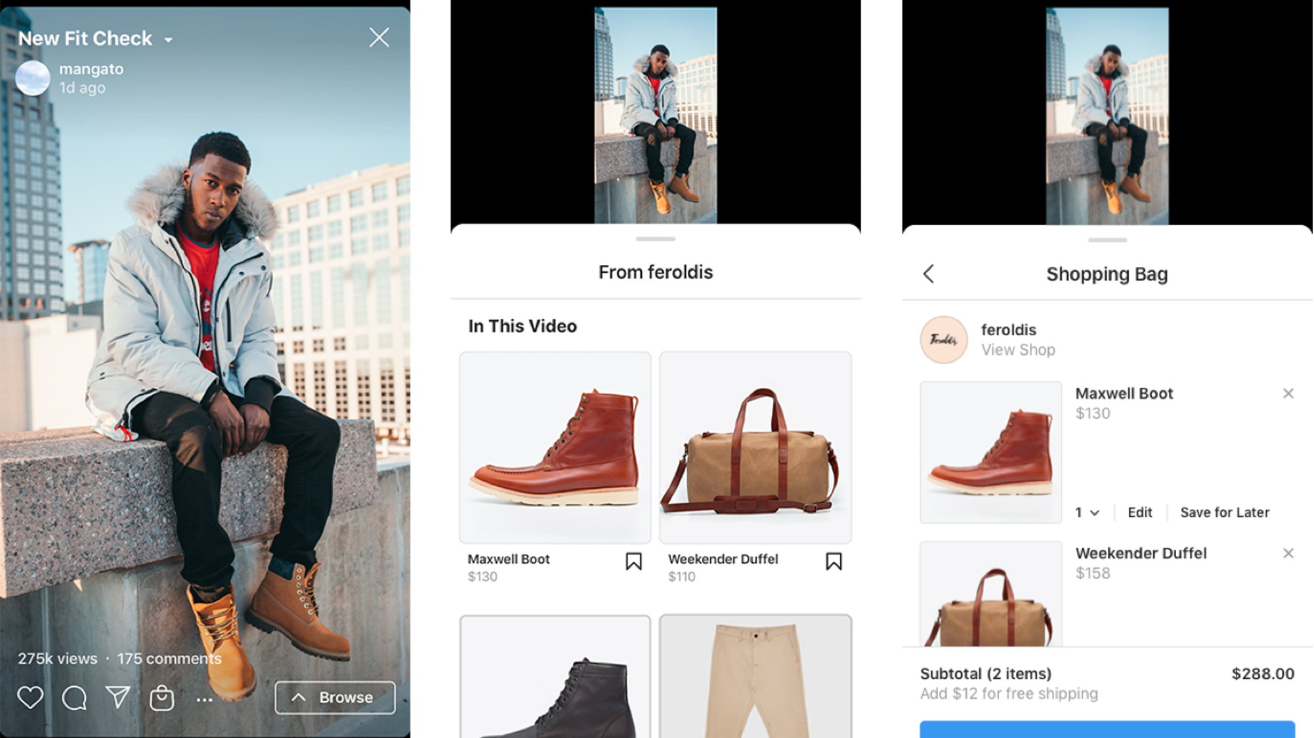1314x738 pixels.
Task: Tap the Shopping Bag sheet drag handle
Action: [x=1107, y=240]
